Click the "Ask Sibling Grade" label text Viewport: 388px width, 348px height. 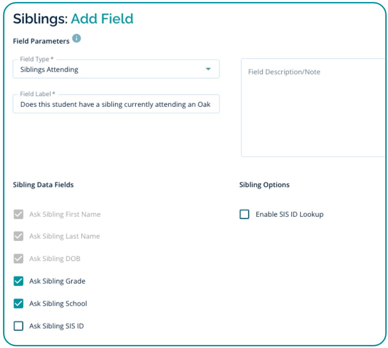[x=57, y=281]
